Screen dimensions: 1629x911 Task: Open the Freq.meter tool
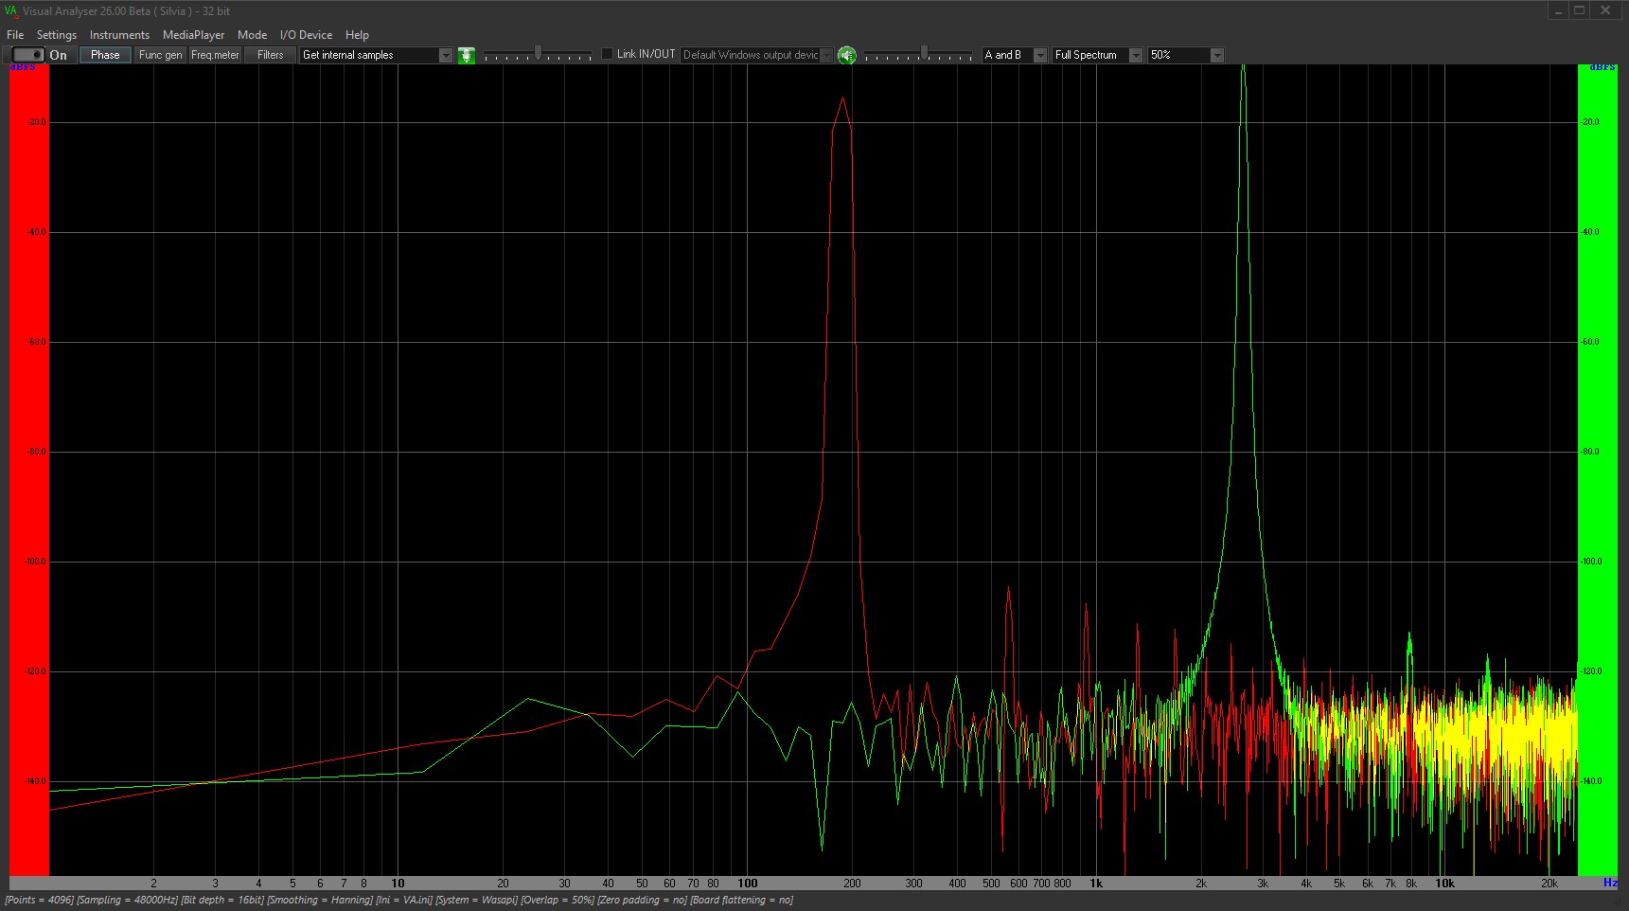pos(215,55)
